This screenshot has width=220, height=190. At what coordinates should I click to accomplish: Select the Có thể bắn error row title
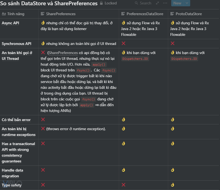click(16, 120)
